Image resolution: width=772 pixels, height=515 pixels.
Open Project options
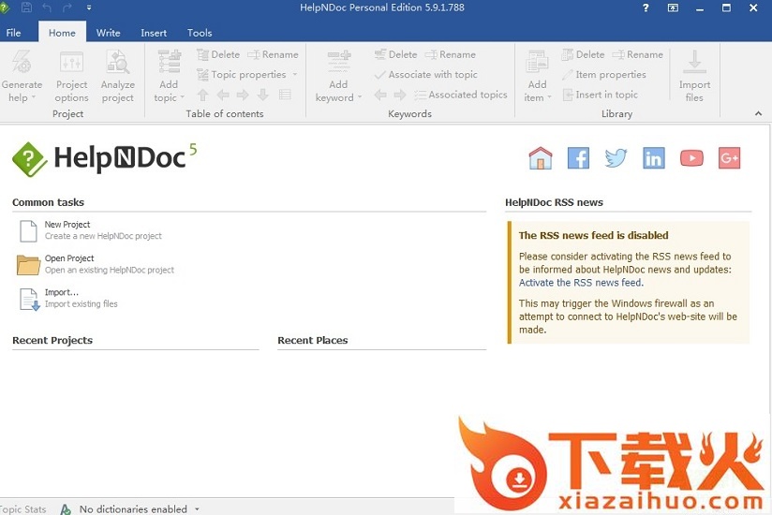[x=71, y=77]
